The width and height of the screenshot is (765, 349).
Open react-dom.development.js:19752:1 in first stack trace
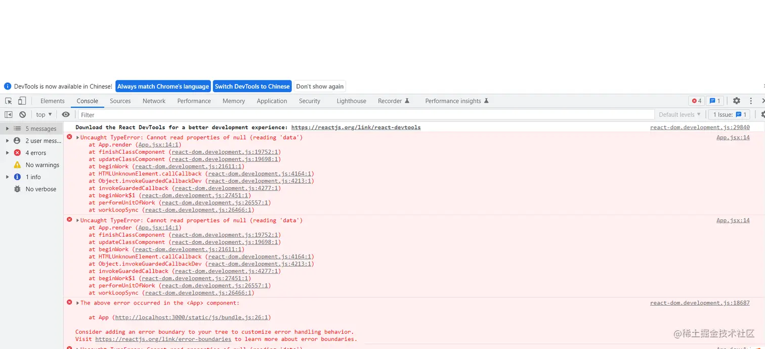(x=225, y=152)
